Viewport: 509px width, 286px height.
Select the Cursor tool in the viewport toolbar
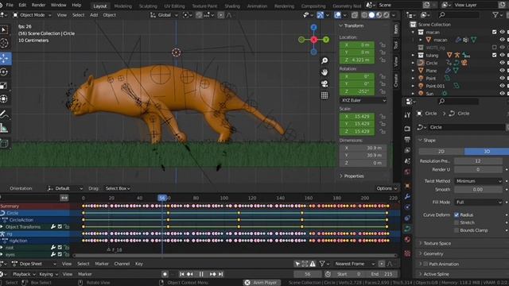(x=5, y=43)
